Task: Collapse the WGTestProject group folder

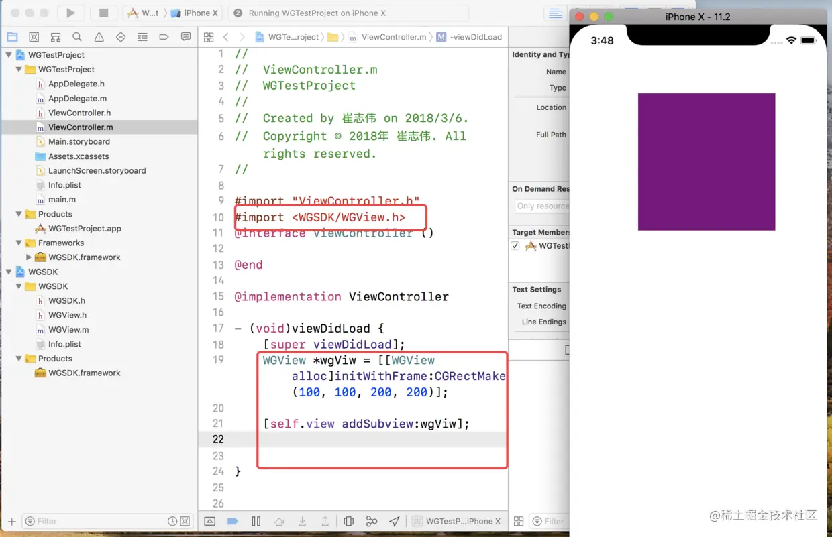Action: tap(19, 70)
